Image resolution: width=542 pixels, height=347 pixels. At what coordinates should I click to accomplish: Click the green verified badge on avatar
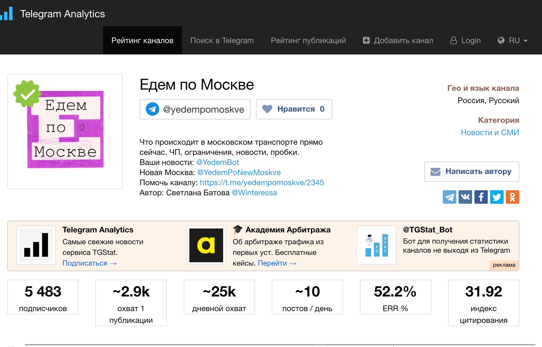(27, 94)
